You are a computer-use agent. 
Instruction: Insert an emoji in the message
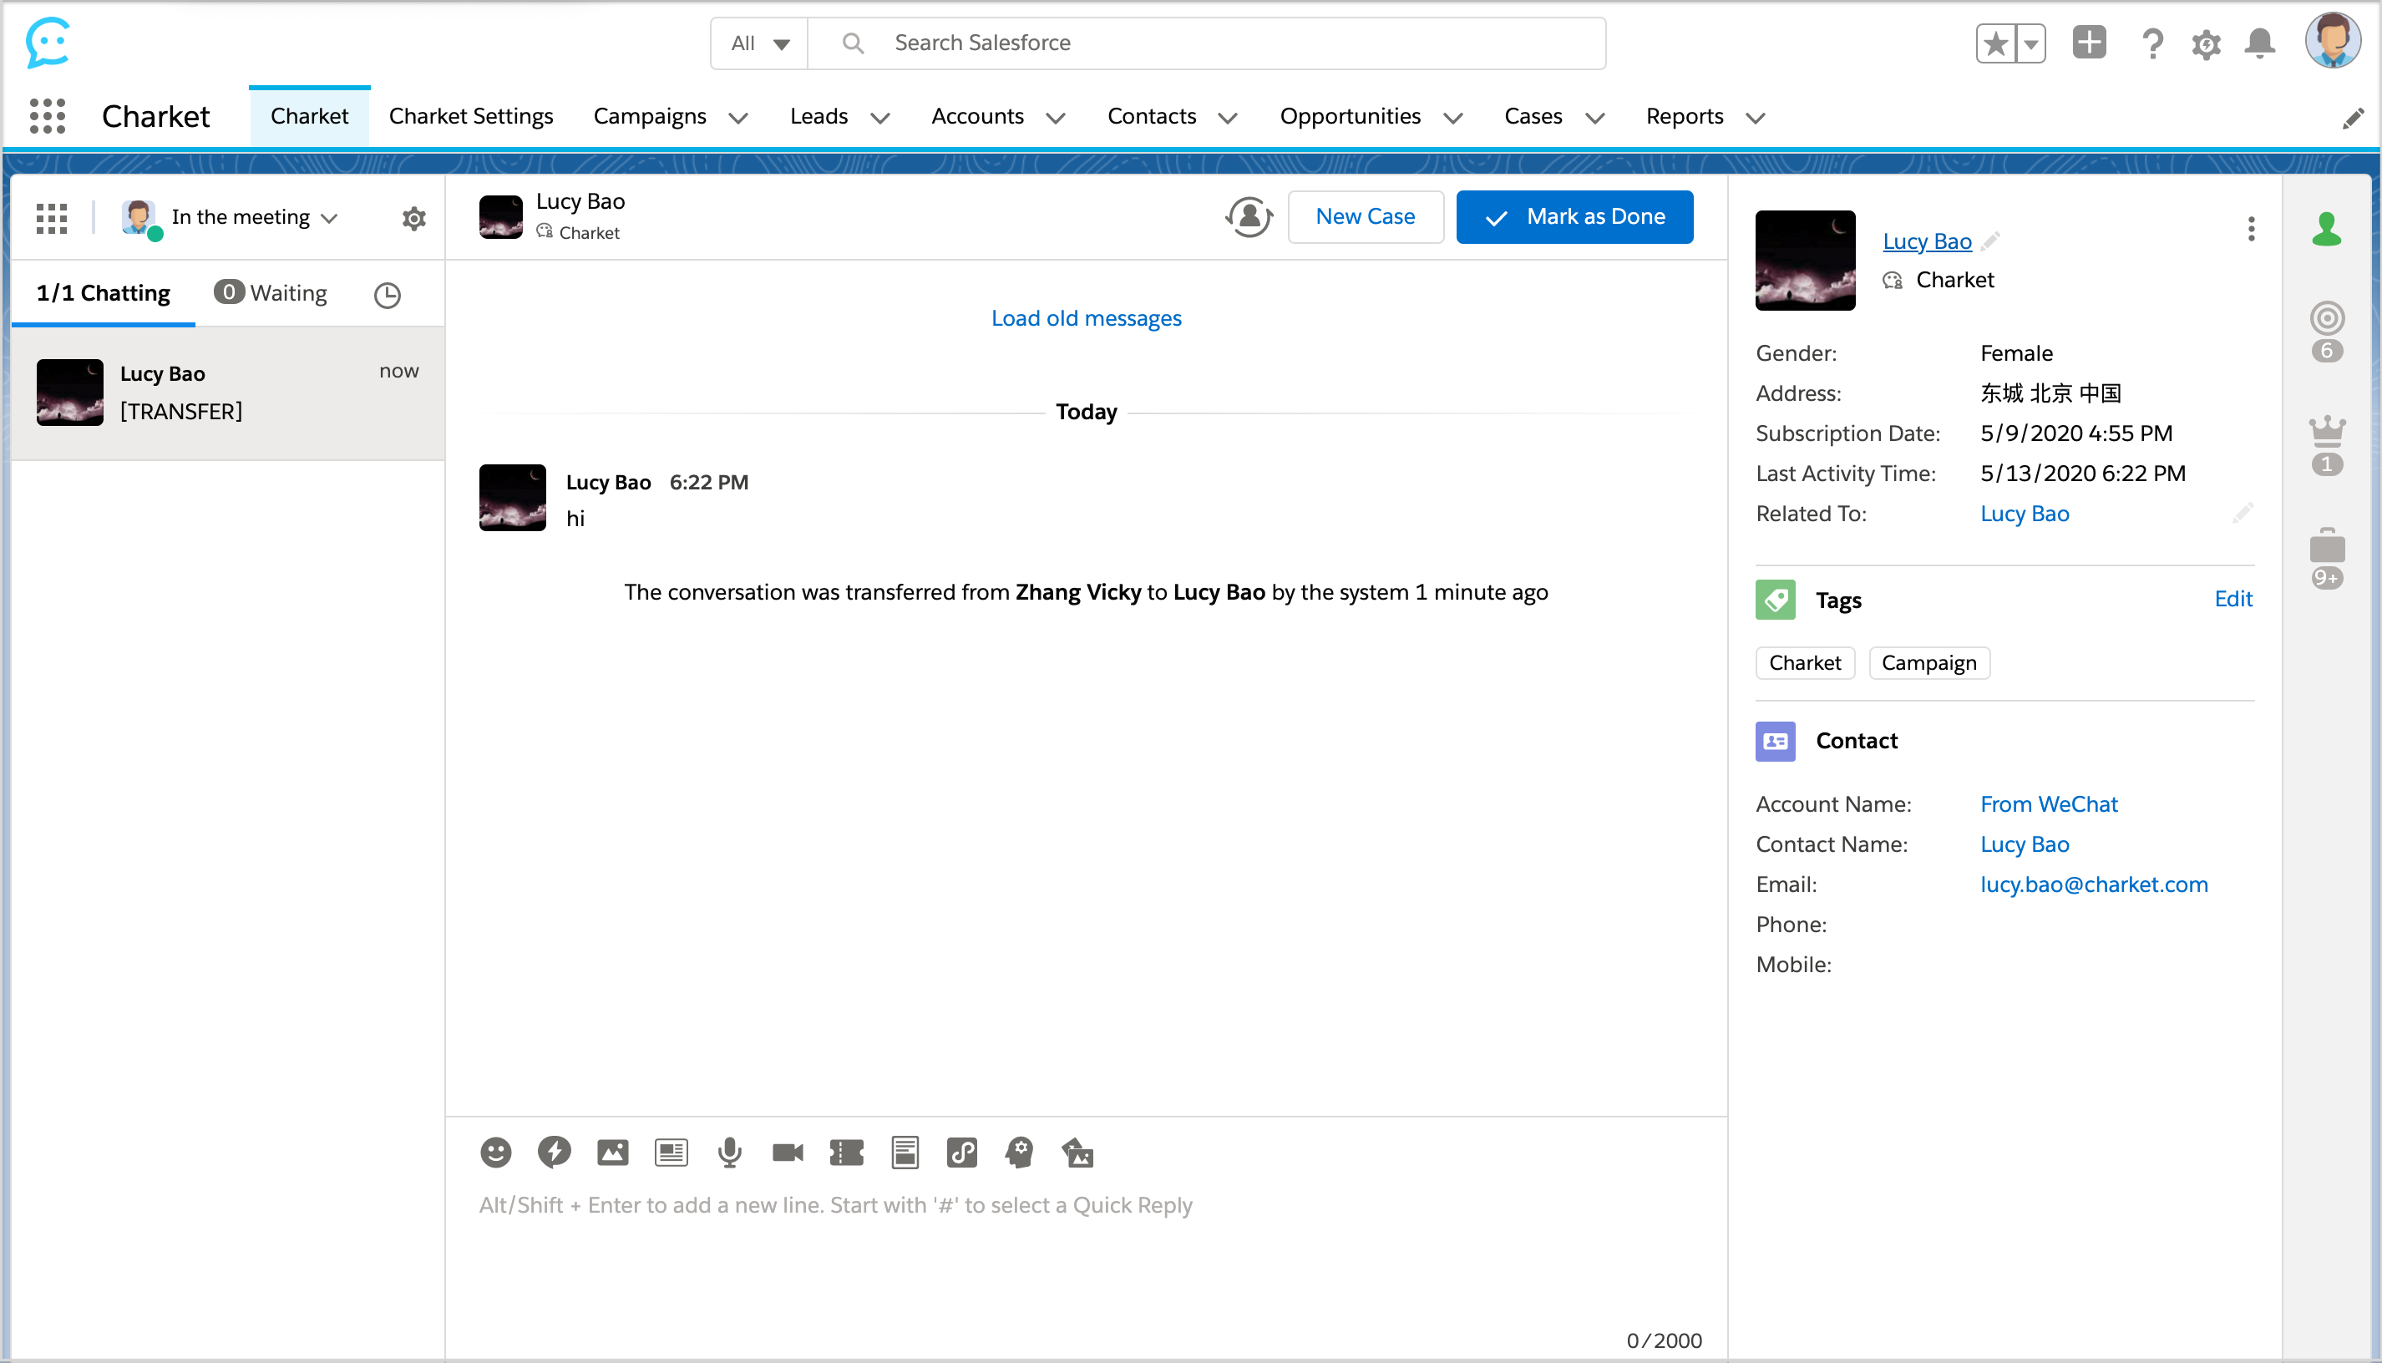(x=495, y=1152)
